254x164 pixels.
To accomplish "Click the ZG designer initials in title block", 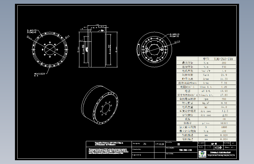I will (145, 144).
